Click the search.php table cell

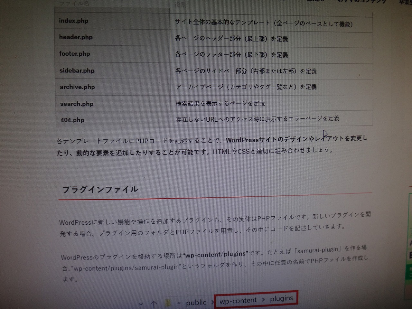[113, 104]
